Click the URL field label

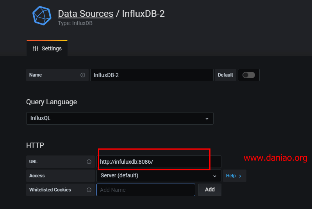(34, 162)
